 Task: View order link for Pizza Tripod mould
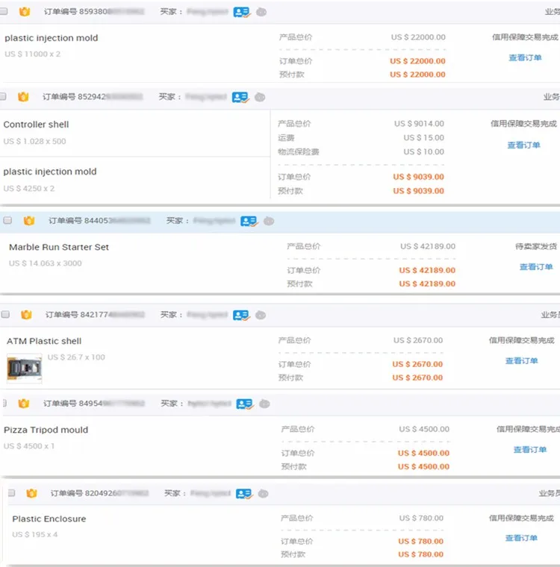coord(530,449)
